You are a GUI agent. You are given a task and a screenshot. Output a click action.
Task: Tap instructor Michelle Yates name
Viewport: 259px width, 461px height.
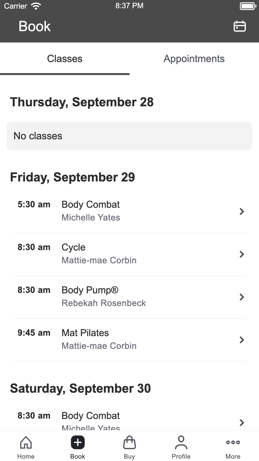(x=91, y=218)
